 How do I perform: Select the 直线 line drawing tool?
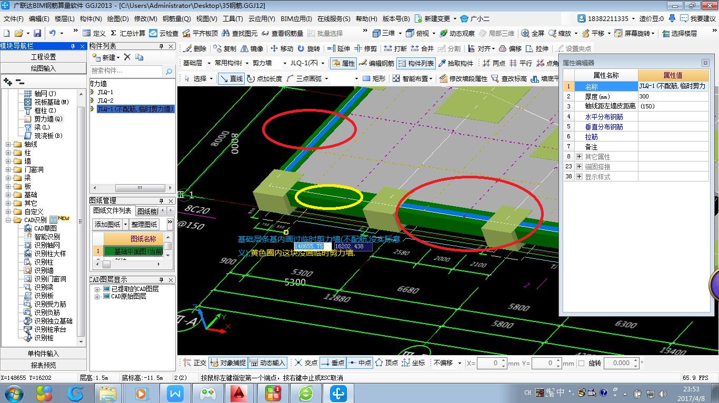(x=231, y=78)
